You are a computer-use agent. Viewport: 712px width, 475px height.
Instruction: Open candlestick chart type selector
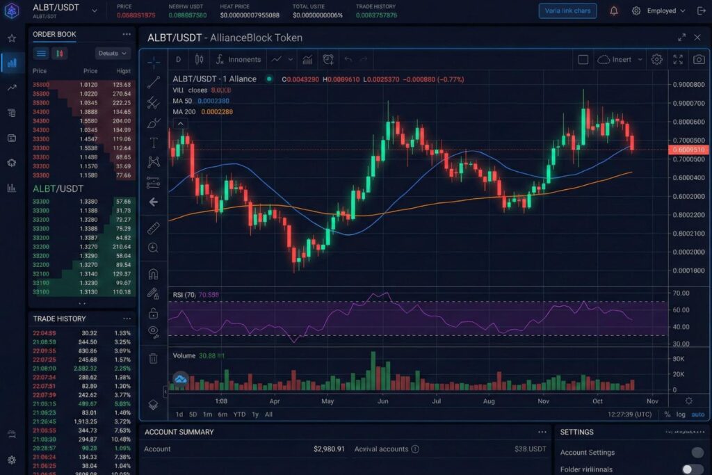pos(199,60)
